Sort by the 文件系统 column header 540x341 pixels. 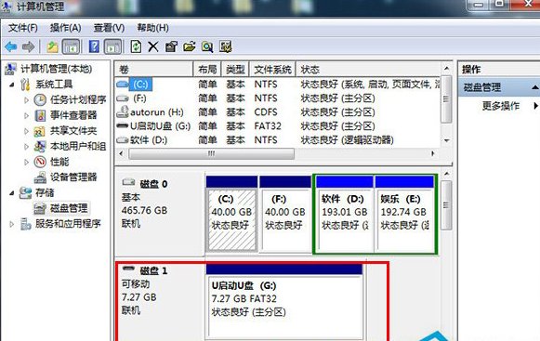pos(272,70)
